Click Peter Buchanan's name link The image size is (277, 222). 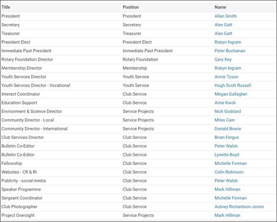tap(229, 51)
